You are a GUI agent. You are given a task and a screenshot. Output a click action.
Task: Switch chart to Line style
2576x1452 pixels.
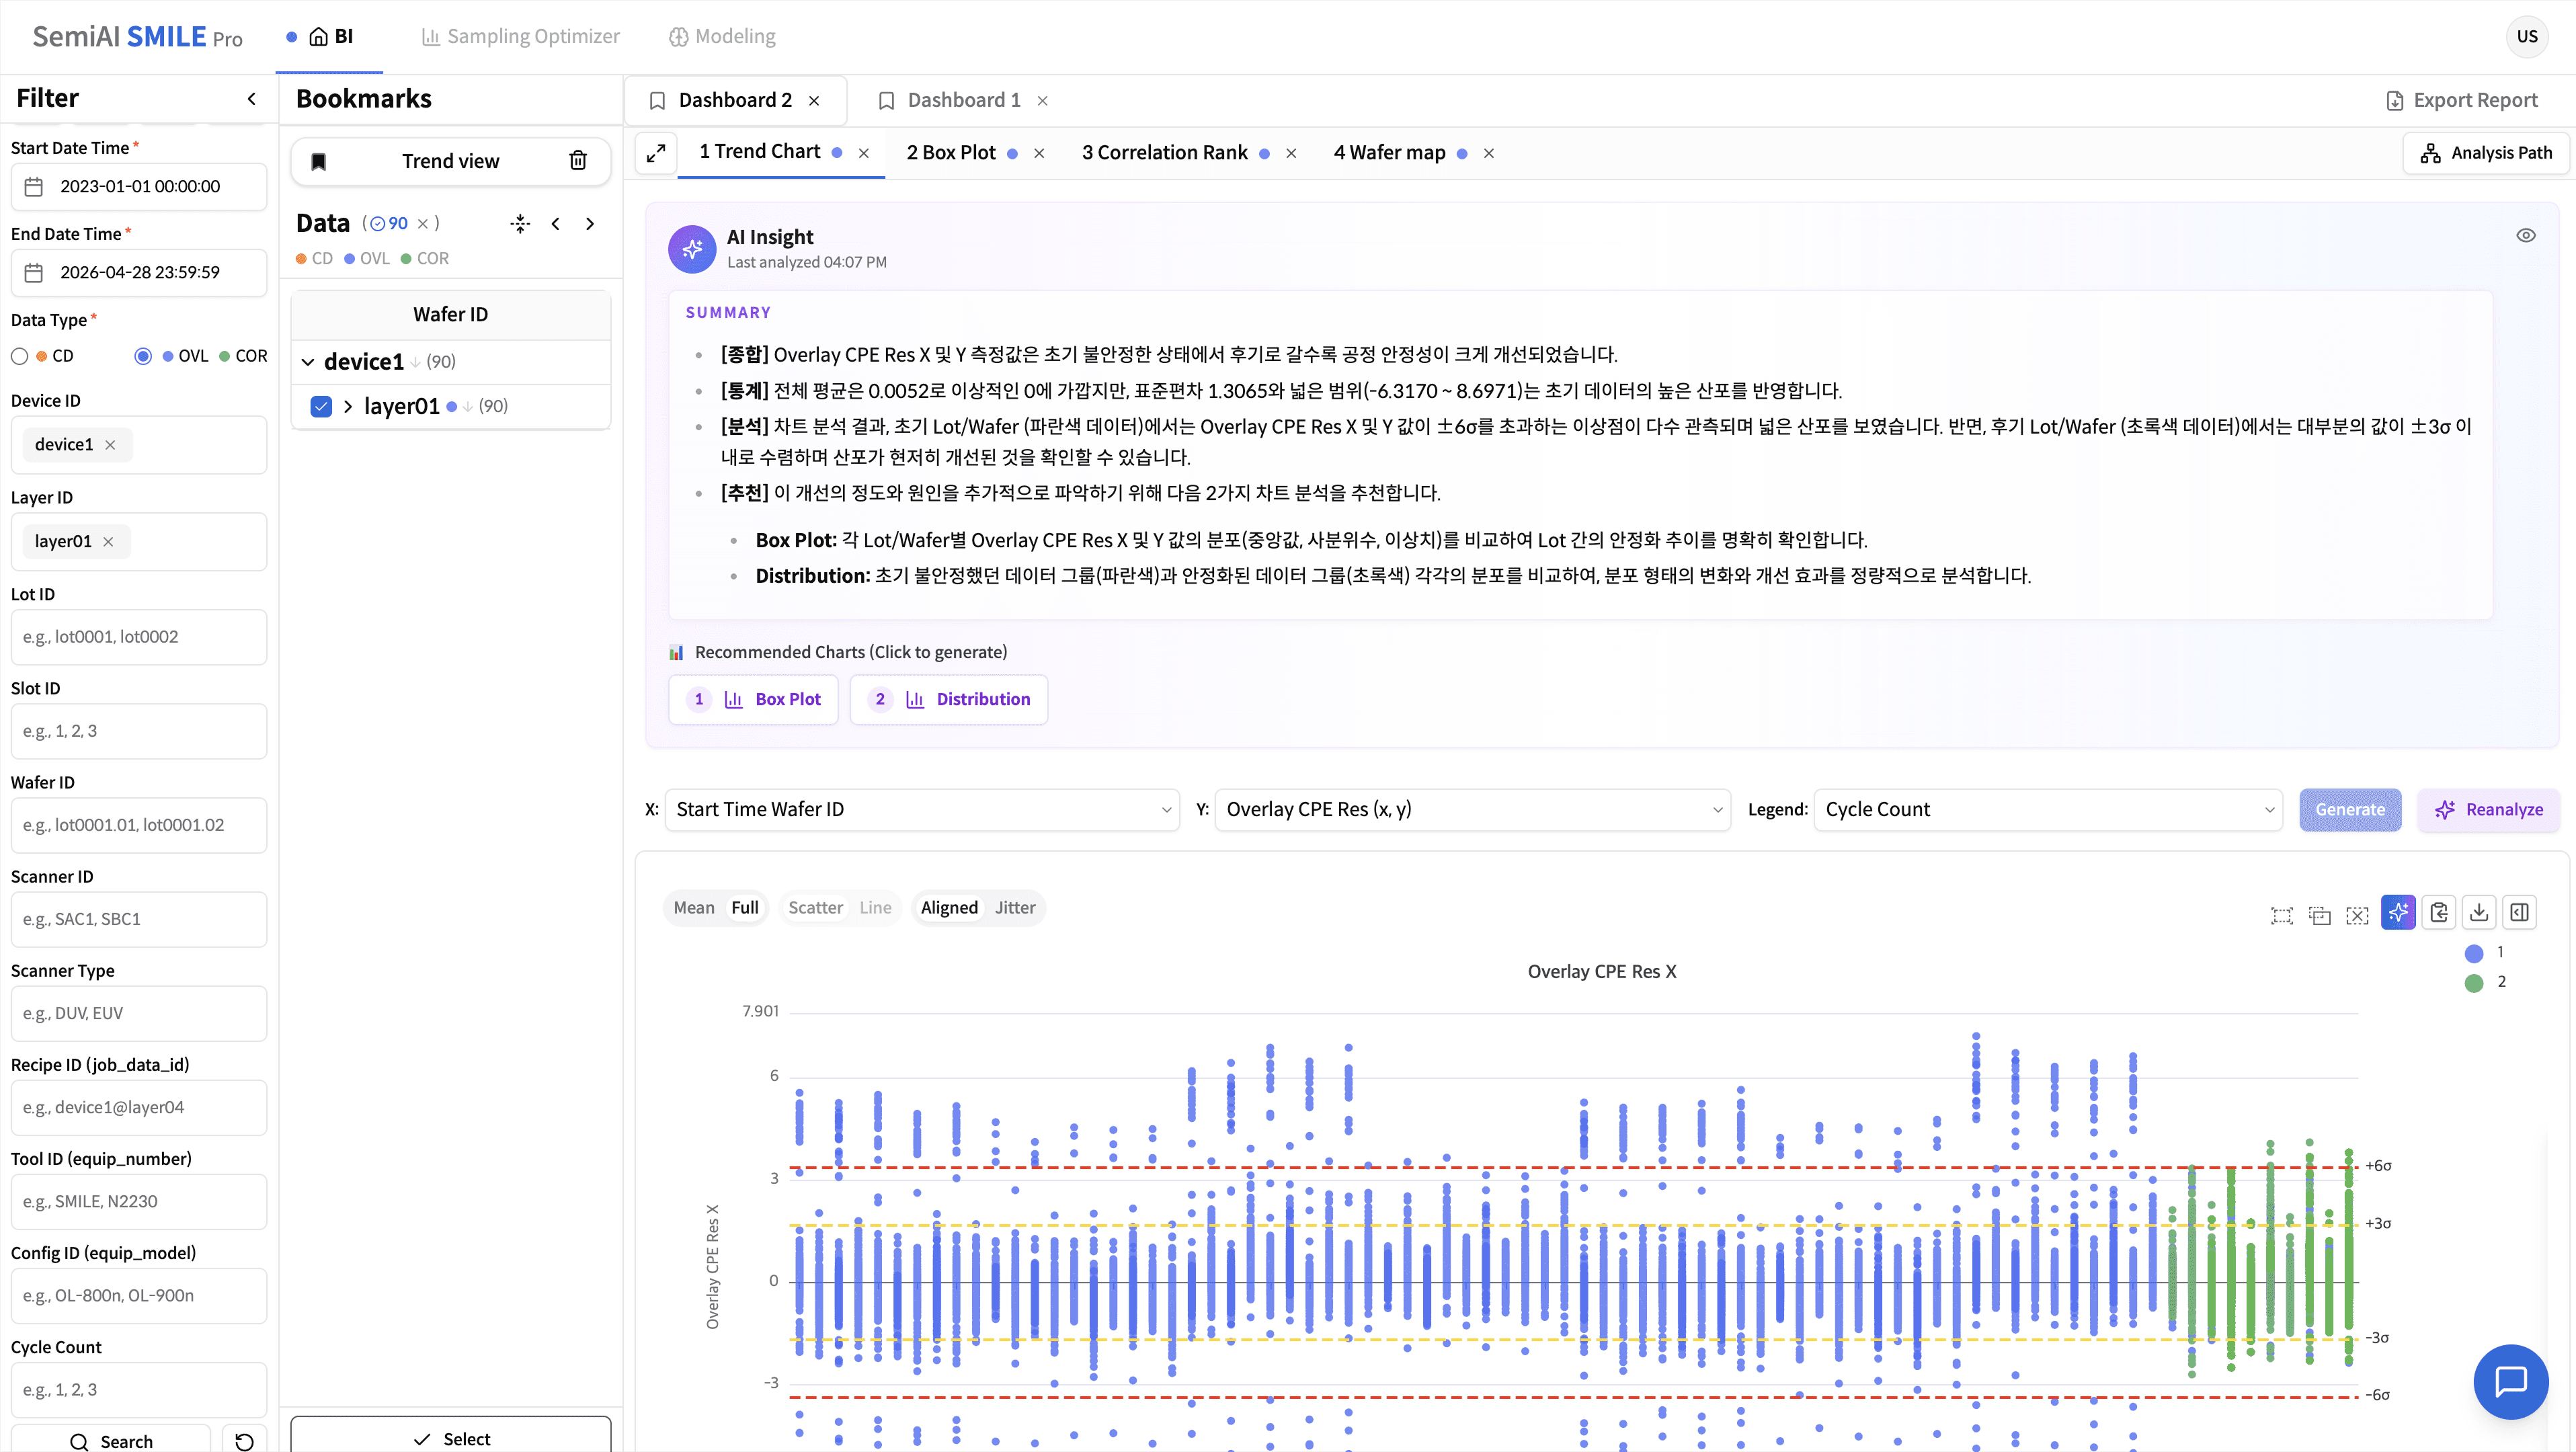coord(875,908)
